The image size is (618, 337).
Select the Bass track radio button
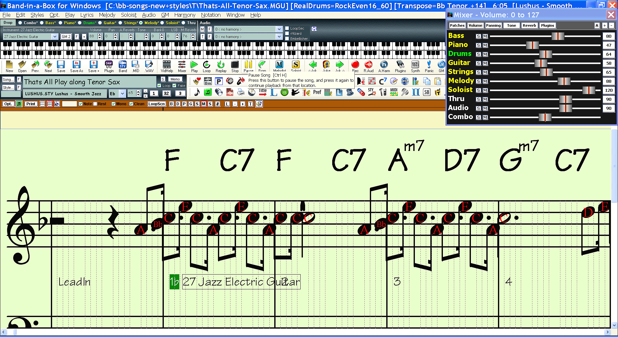point(42,23)
